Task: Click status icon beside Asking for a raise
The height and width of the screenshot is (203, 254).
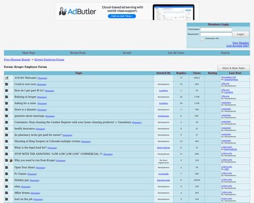Action: (7, 103)
